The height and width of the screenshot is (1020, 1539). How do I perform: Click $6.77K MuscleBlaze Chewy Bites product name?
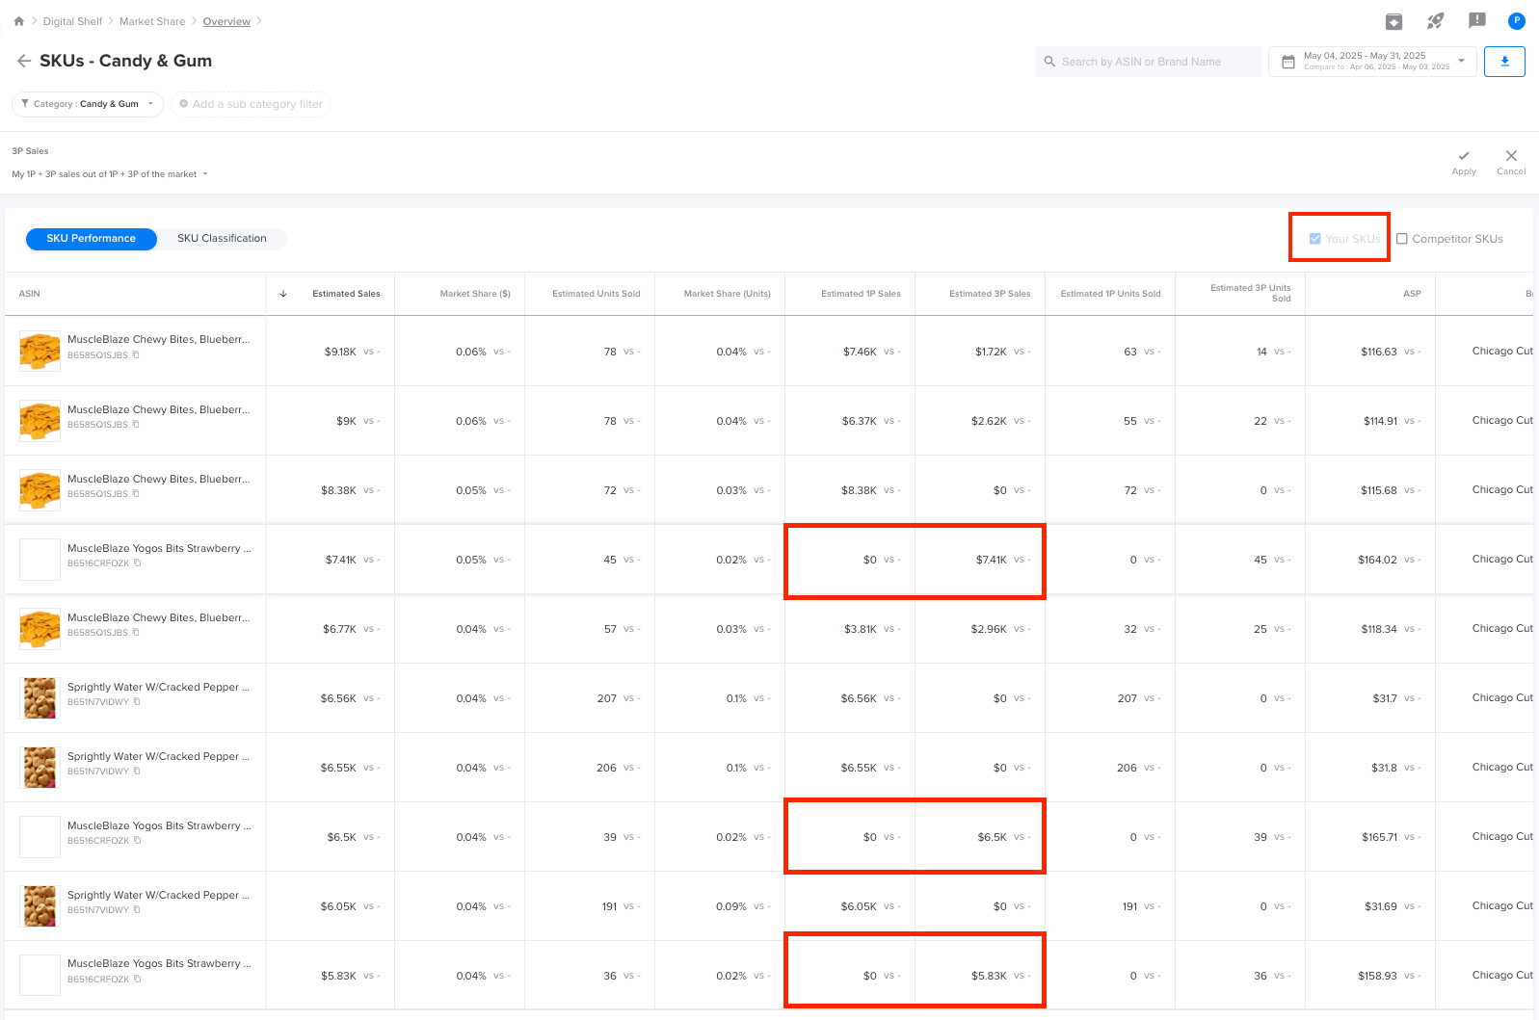click(158, 617)
